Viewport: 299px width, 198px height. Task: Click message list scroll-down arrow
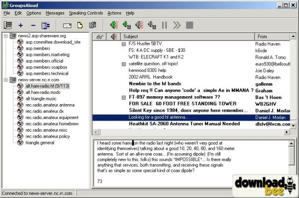pyautogui.click(x=293, y=126)
